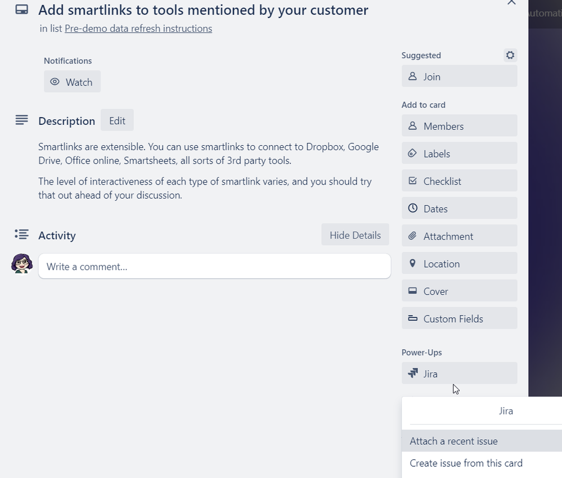The image size is (562, 478).
Task: Click the Join button in the Suggested section
Action: (x=459, y=76)
